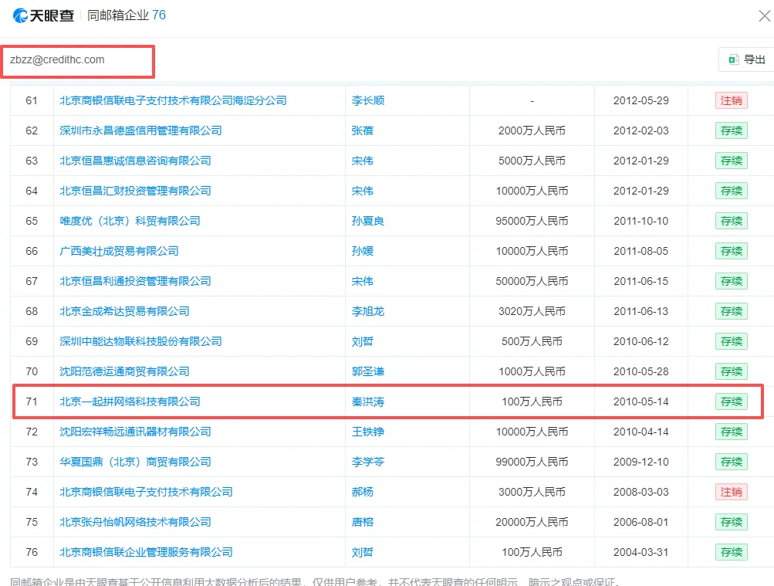View 宋伟 in row 63

pyautogui.click(x=363, y=161)
